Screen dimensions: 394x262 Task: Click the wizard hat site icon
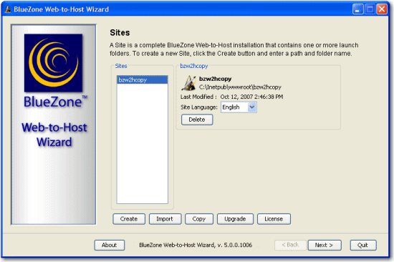click(188, 83)
